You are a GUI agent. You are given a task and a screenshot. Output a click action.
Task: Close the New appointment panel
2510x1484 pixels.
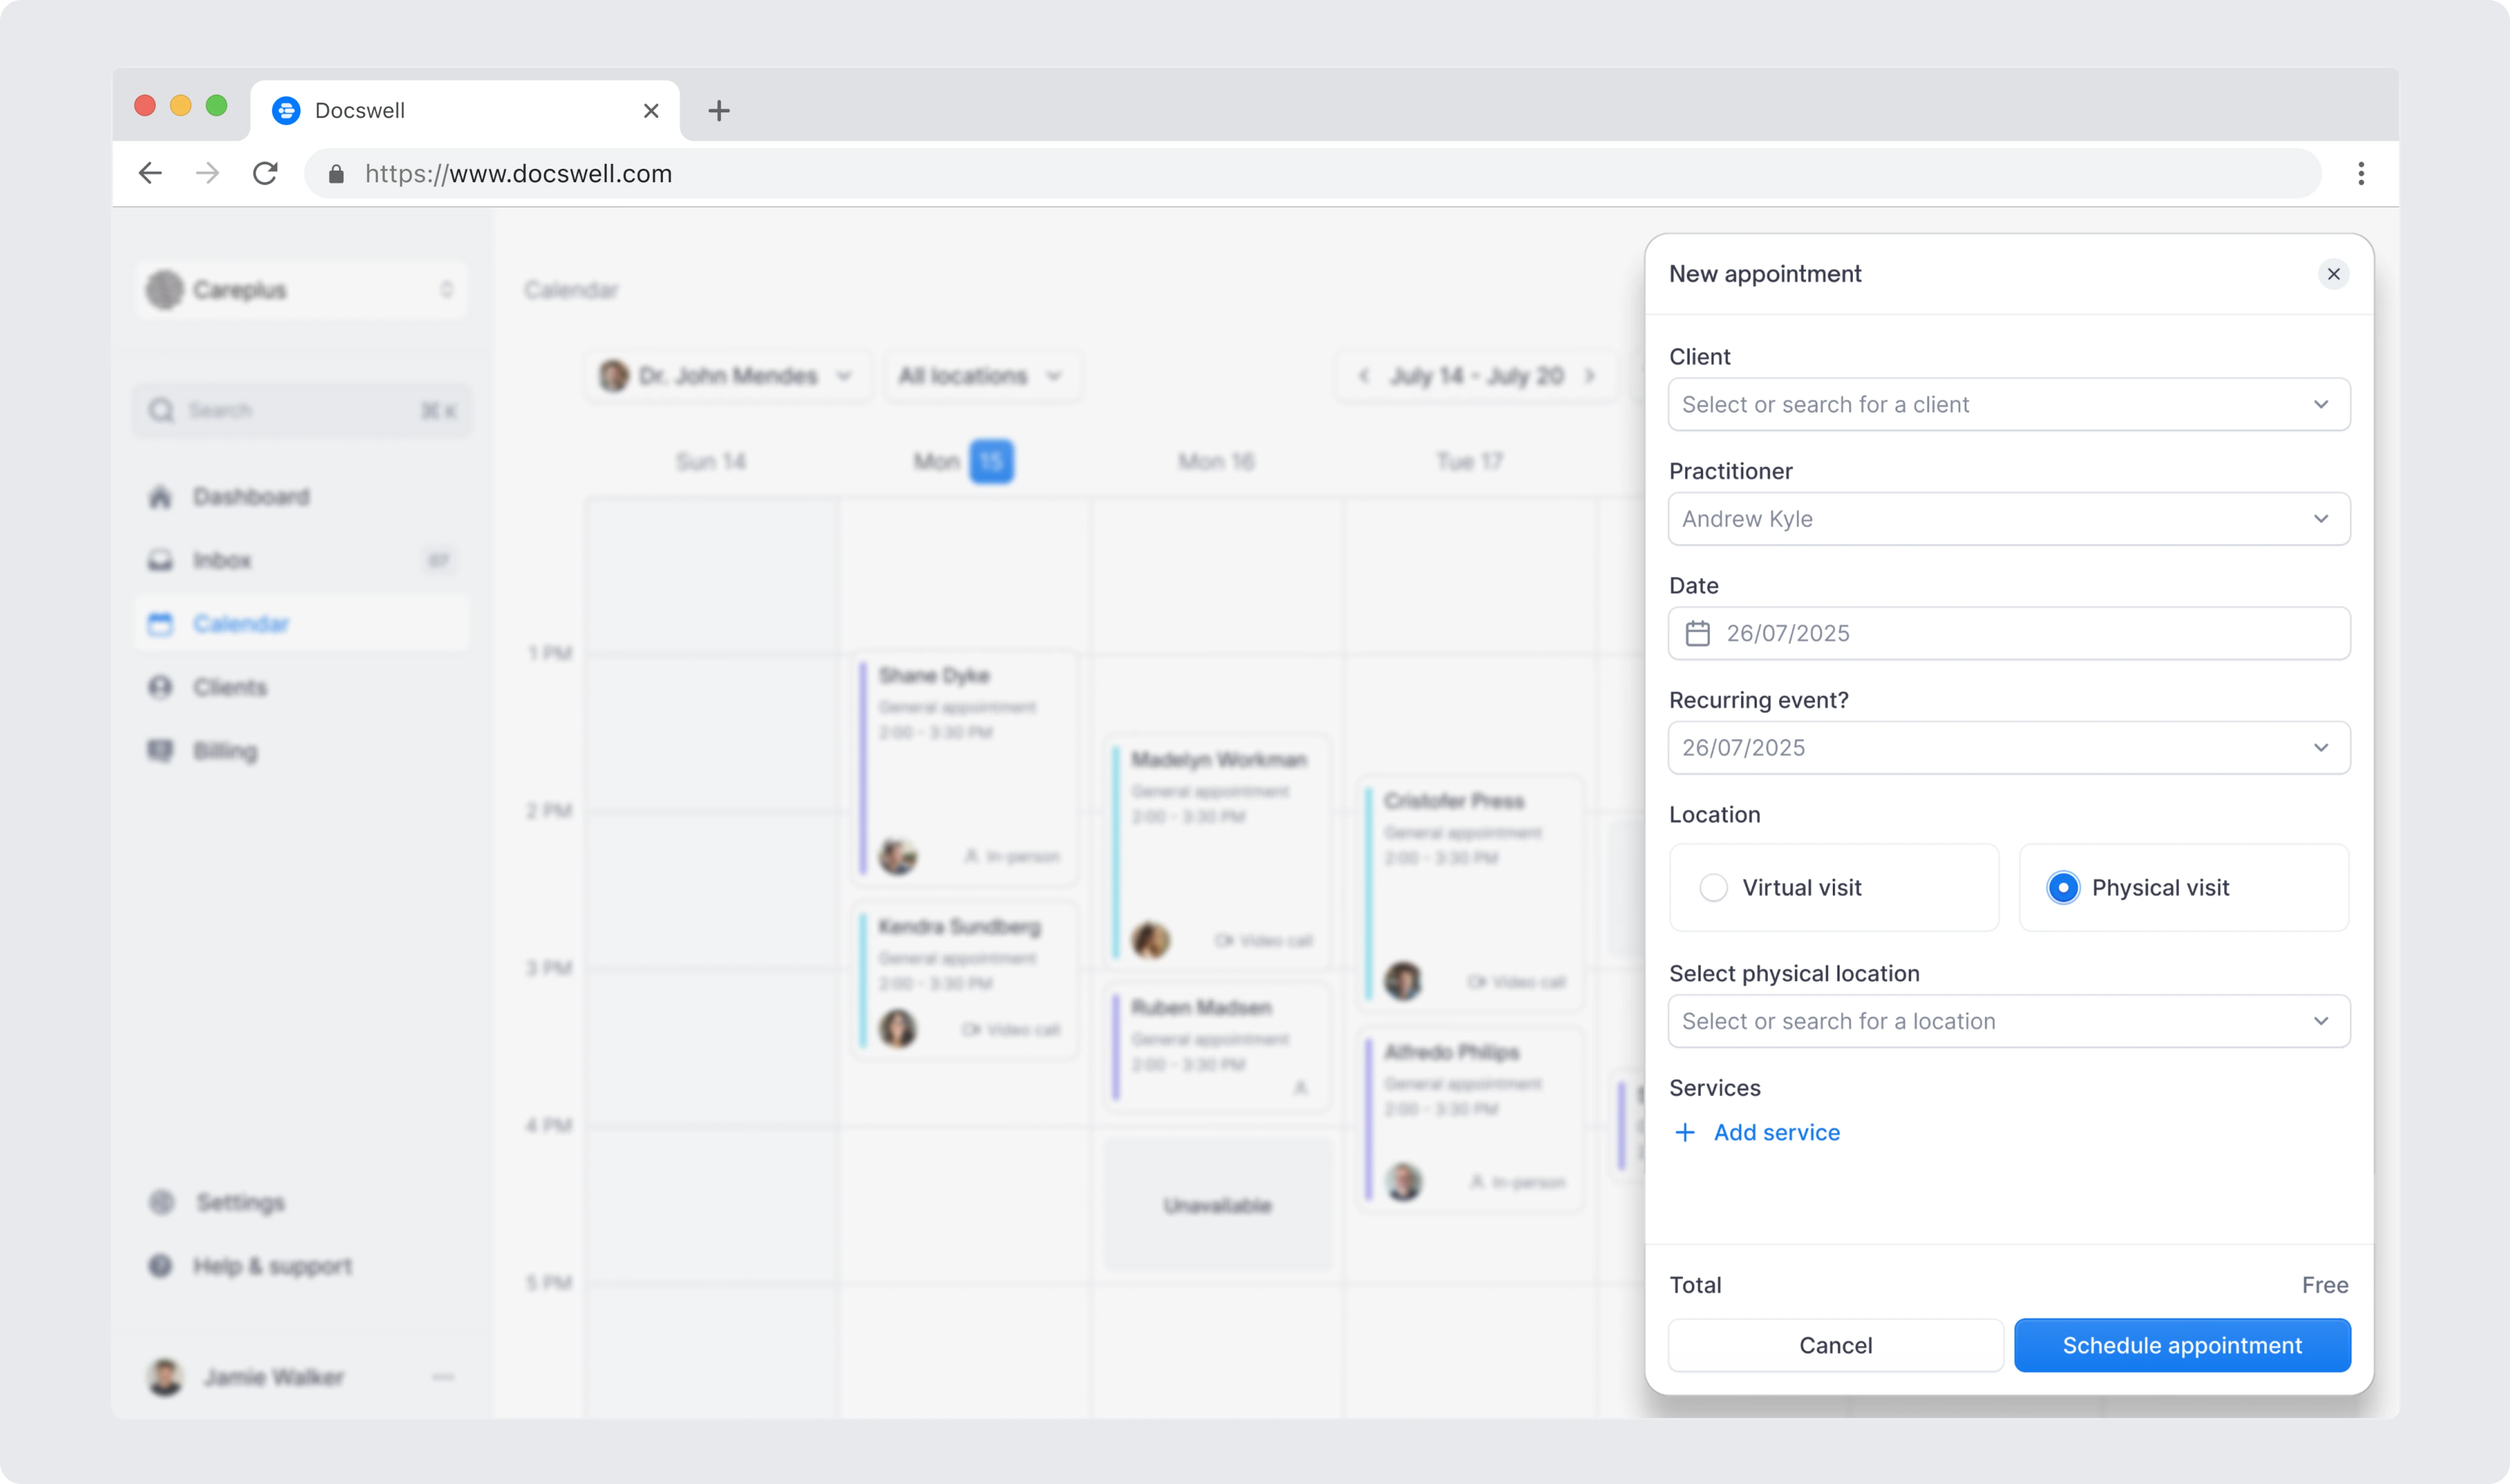[x=2333, y=274]
